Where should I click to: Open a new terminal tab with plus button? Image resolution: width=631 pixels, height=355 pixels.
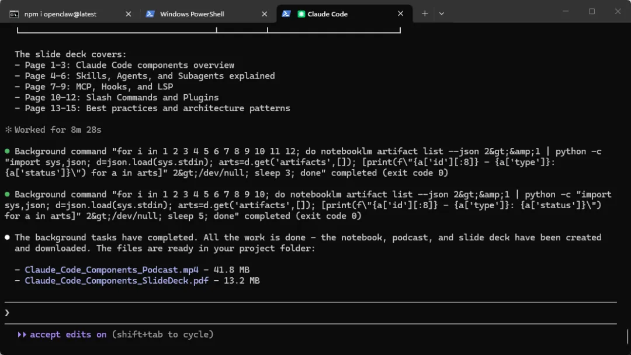pos(425,13)
